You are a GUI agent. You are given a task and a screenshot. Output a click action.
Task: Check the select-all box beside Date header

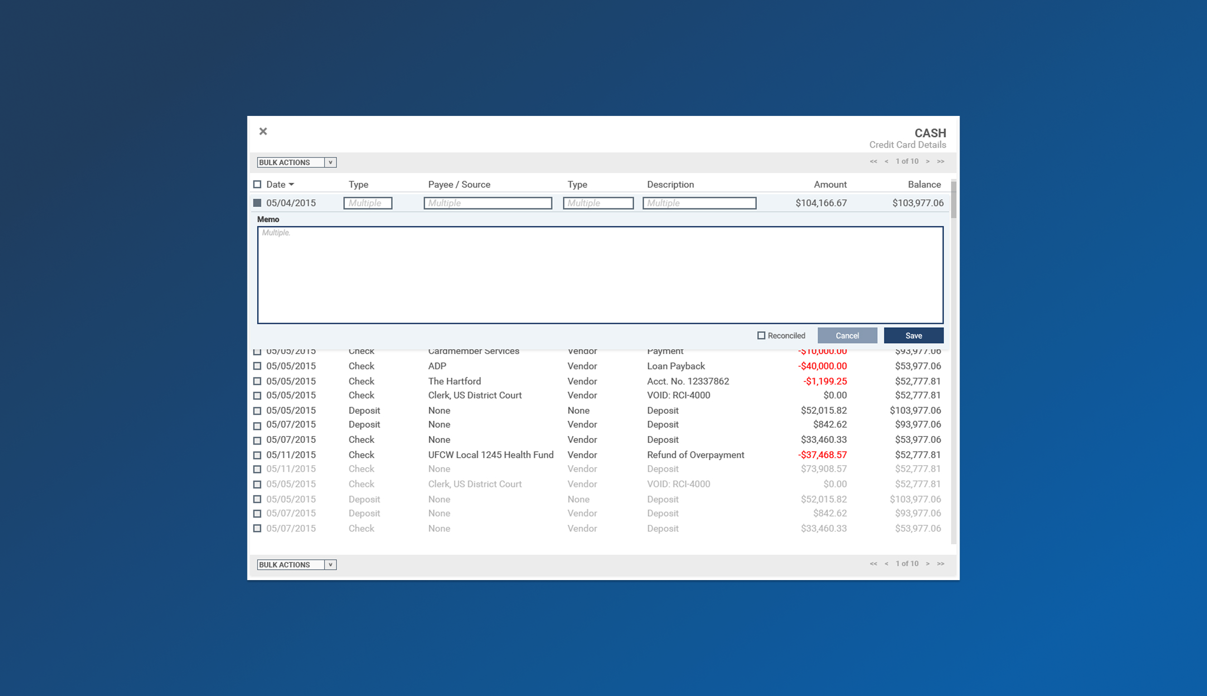[x=257, y=184]
